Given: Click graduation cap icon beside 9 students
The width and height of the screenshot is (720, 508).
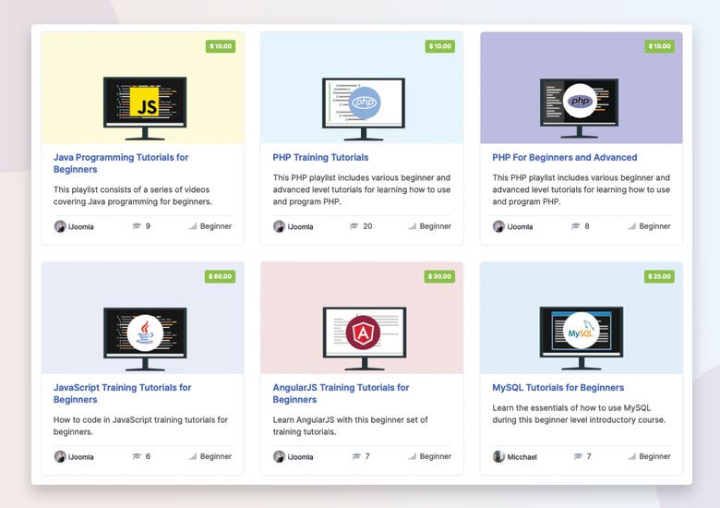Looking at the screenshot, I should [x=137, y=226].
